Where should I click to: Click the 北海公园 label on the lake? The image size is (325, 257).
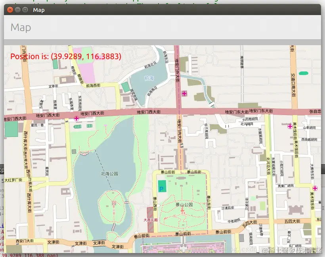109,174
